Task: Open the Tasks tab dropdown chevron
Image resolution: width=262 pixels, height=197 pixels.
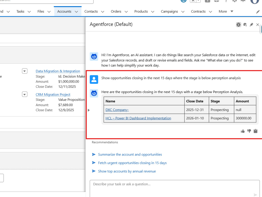Action: coord(29,12)
